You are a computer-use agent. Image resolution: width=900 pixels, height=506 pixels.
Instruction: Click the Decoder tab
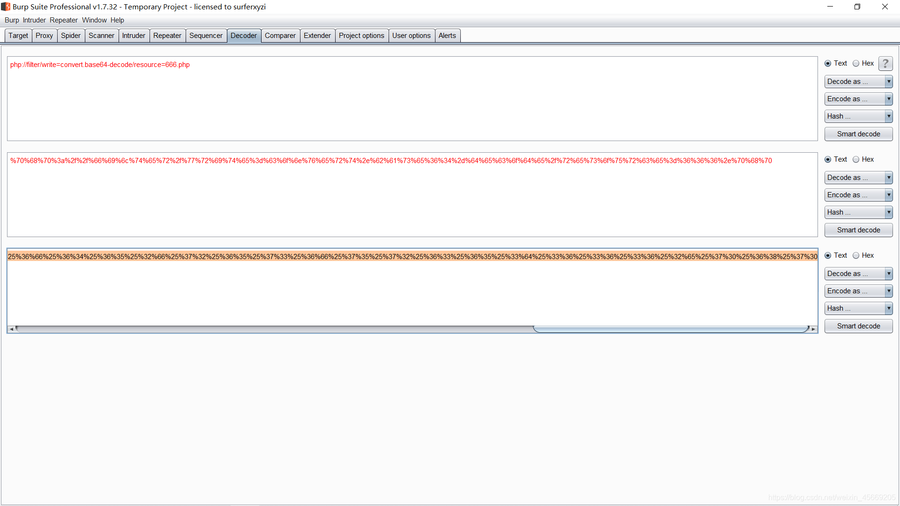244,35
